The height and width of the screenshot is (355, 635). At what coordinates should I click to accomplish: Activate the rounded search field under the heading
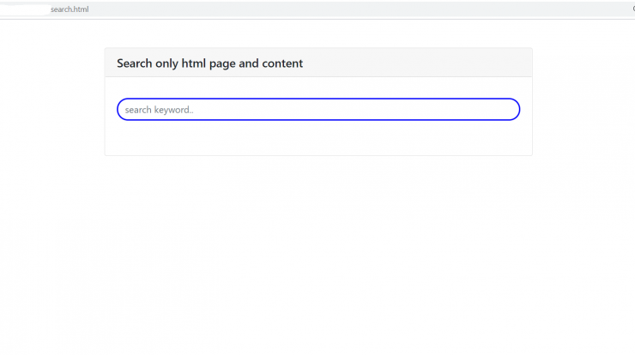tap(318, 109)
